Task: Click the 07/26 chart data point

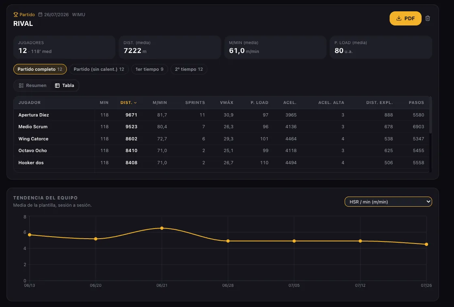Action: coord(426,244)
